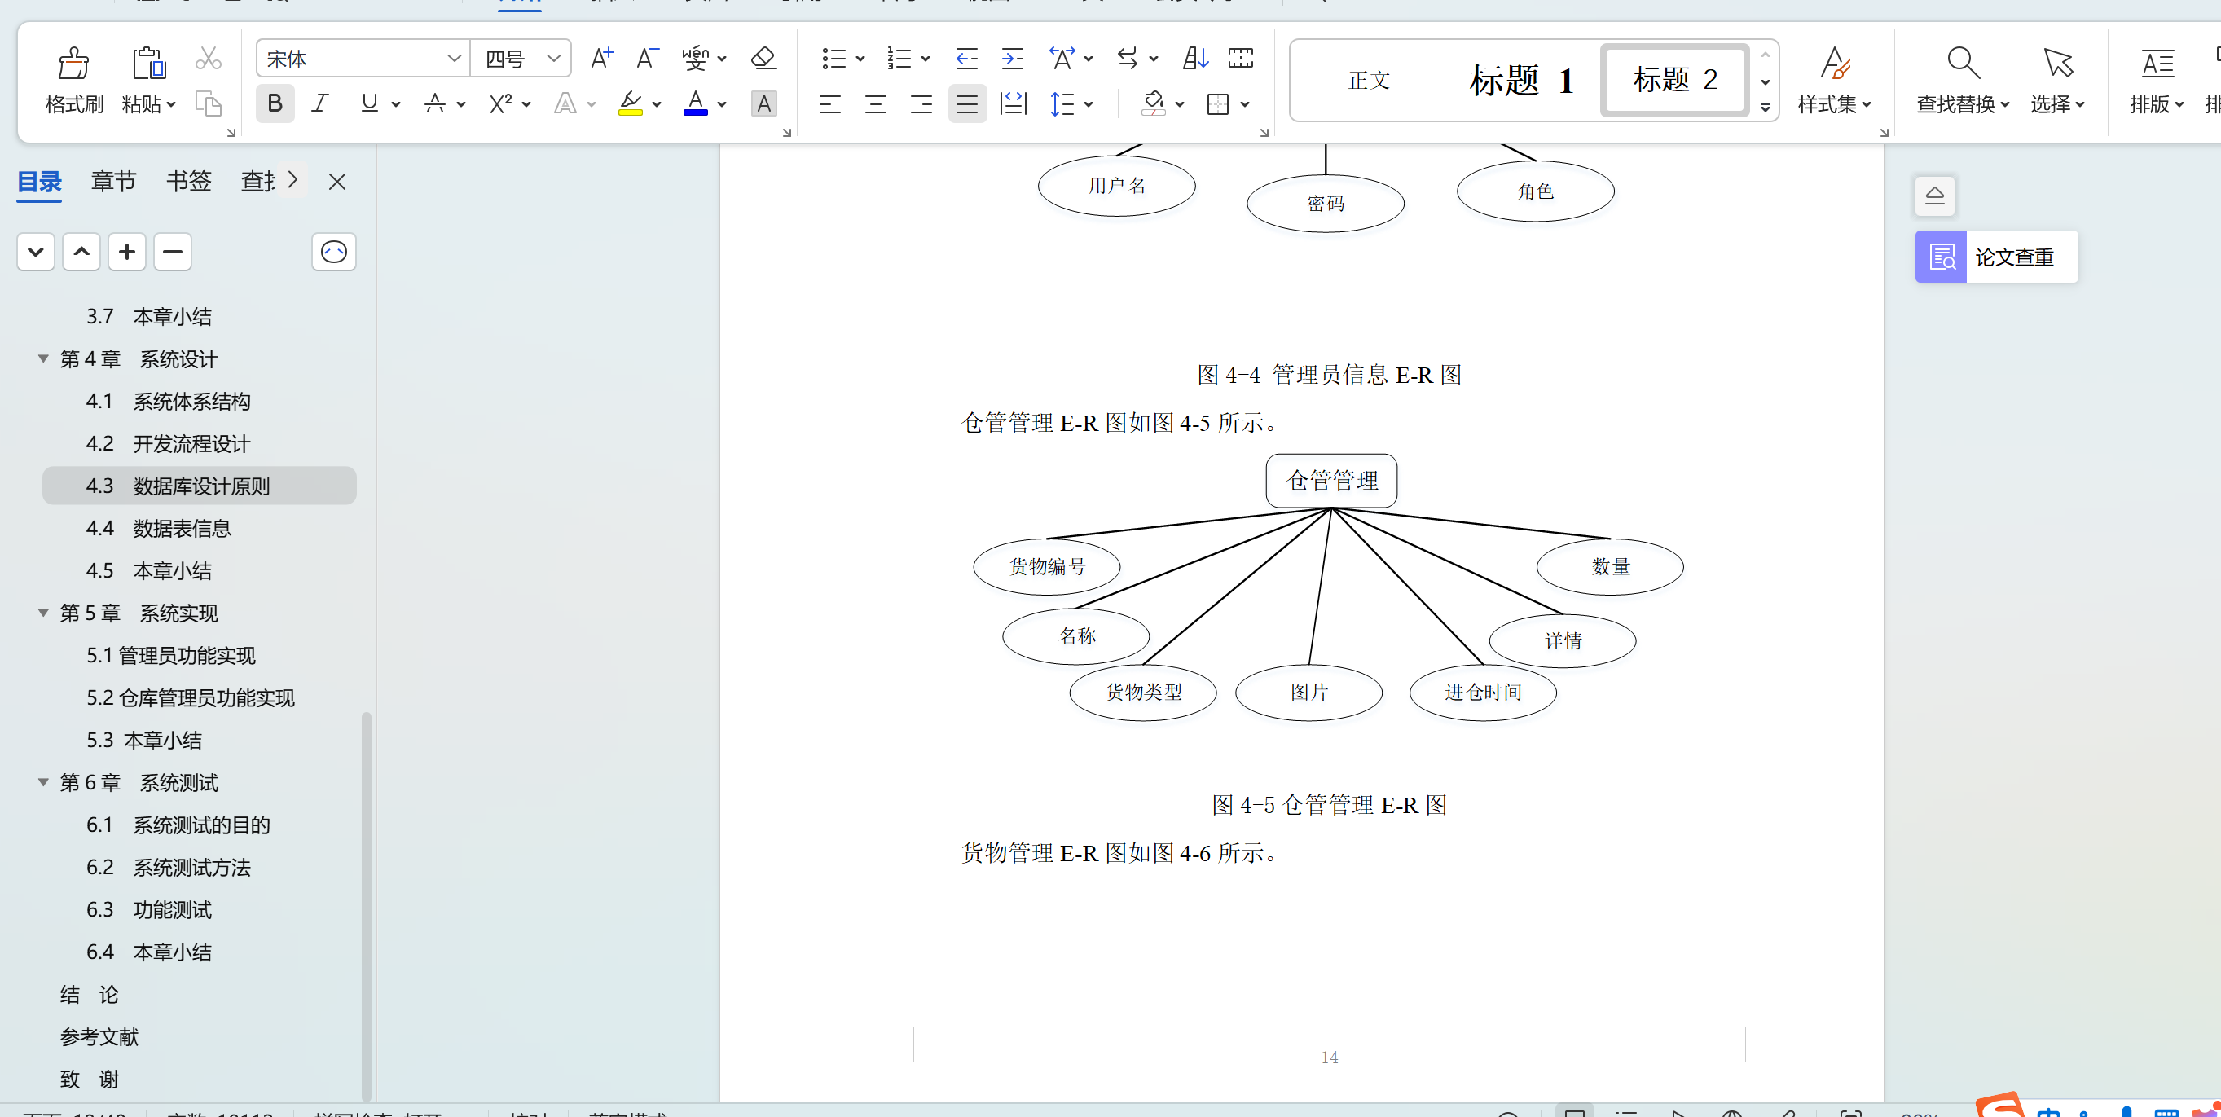This screenshot has height=1117, width=2221.
Task: Clear formatting with the eraser icon
Action: pos(762,58)
